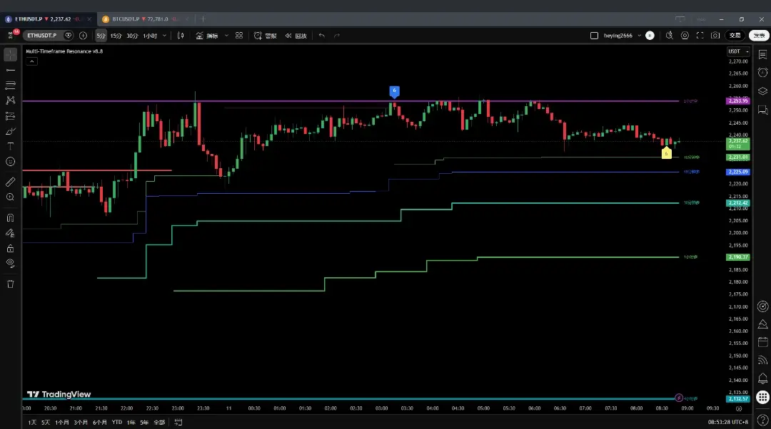Switch chart to fullscreen mode
This screenshot has width=771, height=429.
pyautogui.click(x=700, y=36)
